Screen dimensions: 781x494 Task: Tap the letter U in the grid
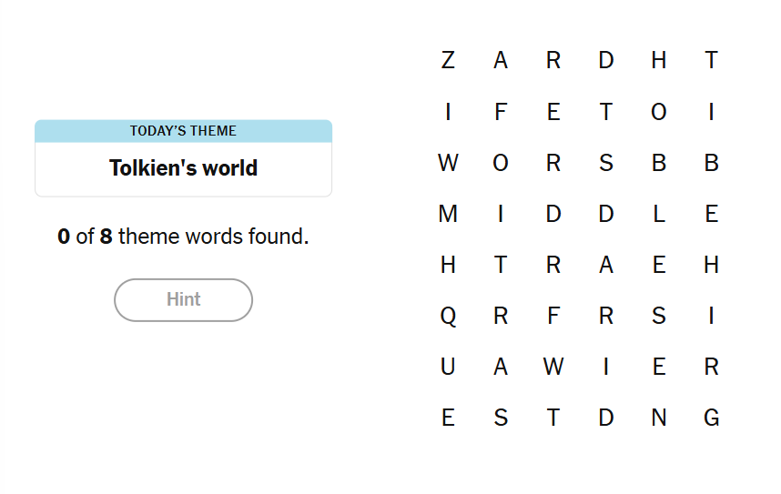[448, 367]
